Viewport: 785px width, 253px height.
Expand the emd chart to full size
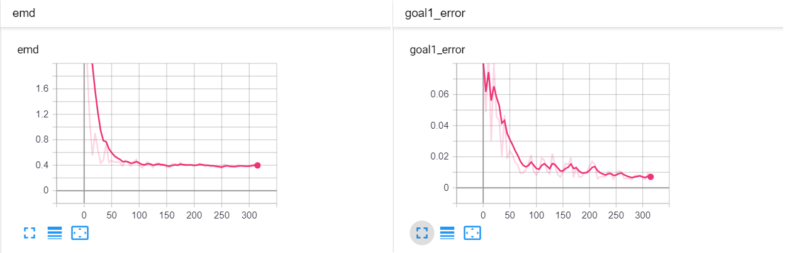[29, 234]
